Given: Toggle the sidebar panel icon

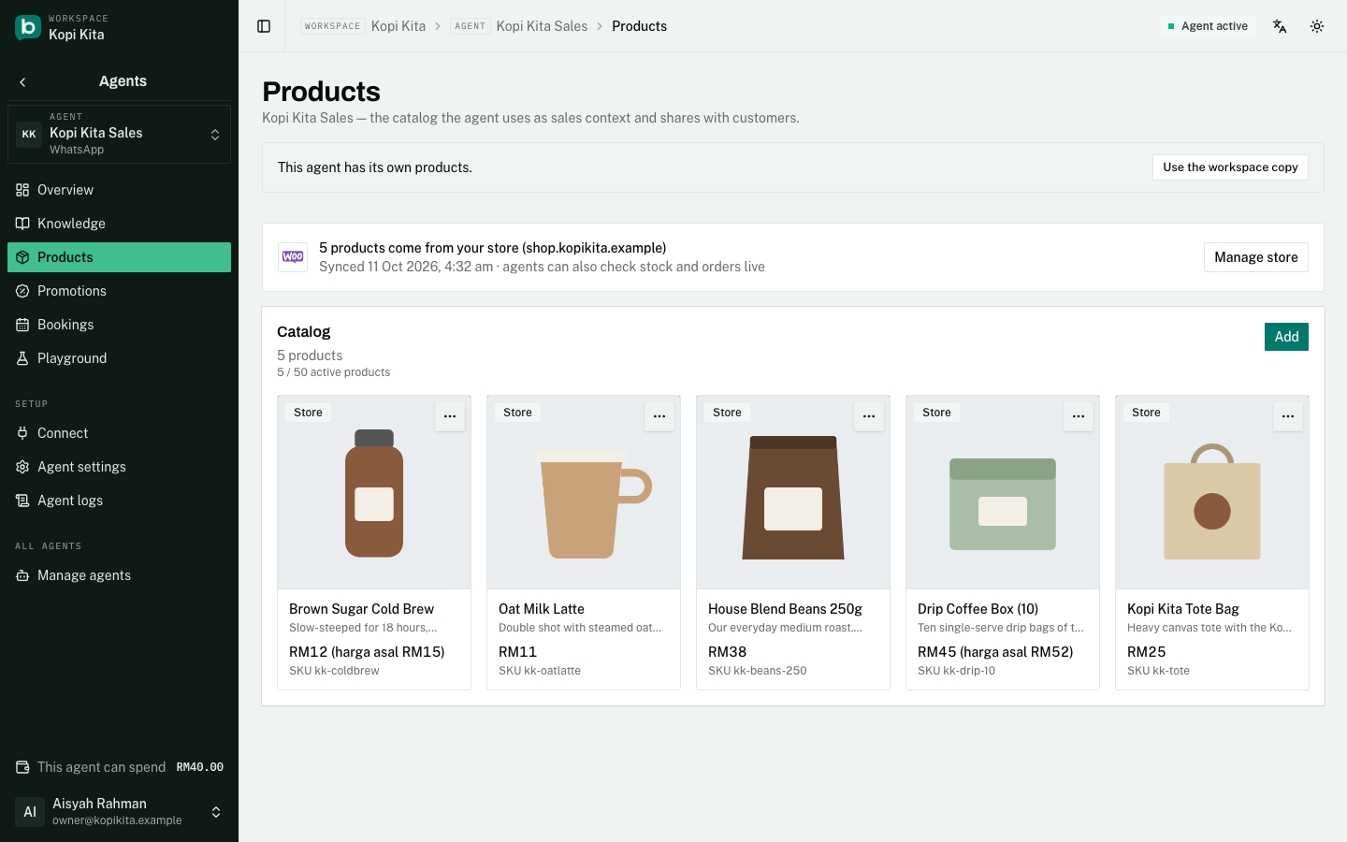Looking at the screenshot, I should (264, 26).
